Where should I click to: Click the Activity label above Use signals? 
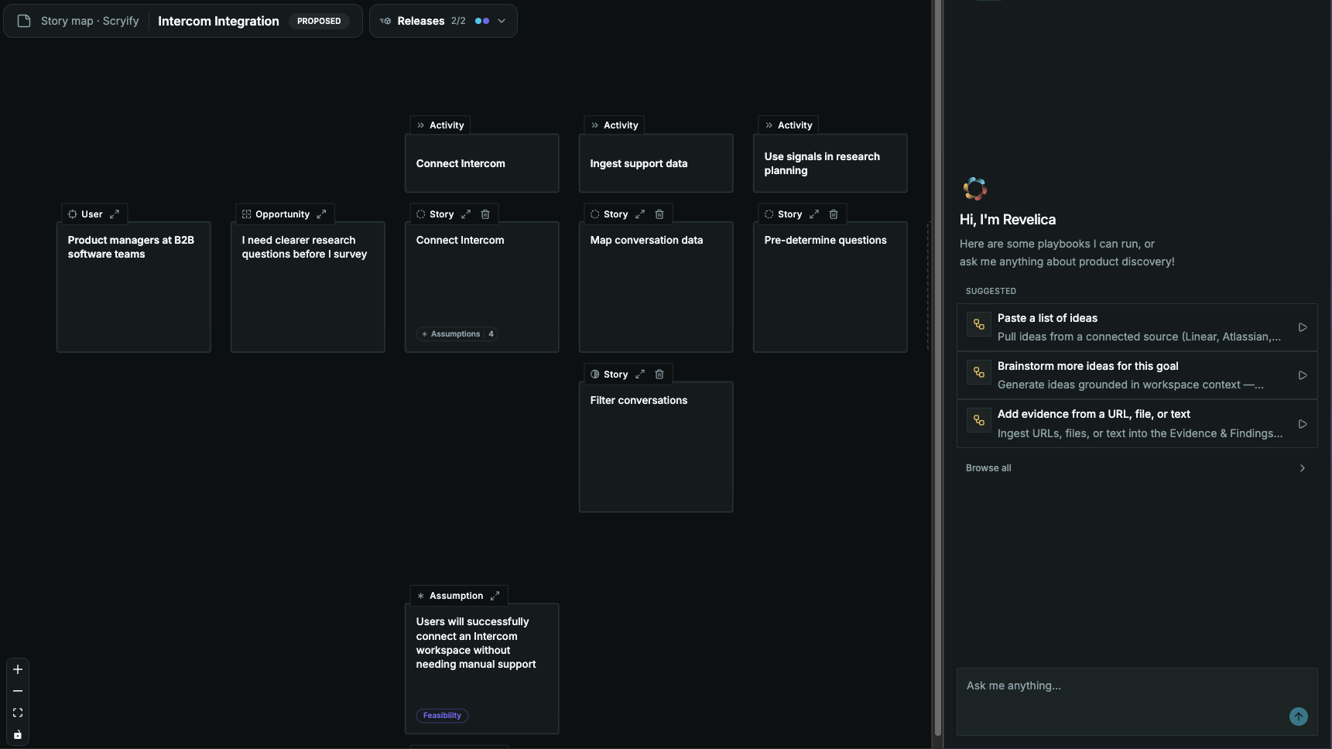[x=789, y=125]
